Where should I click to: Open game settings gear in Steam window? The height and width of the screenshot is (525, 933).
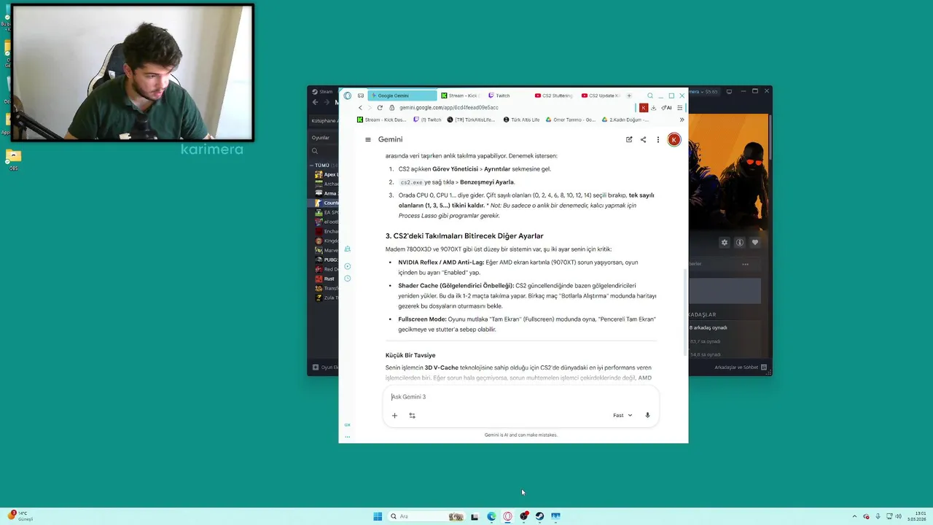[x=725, y=243]
